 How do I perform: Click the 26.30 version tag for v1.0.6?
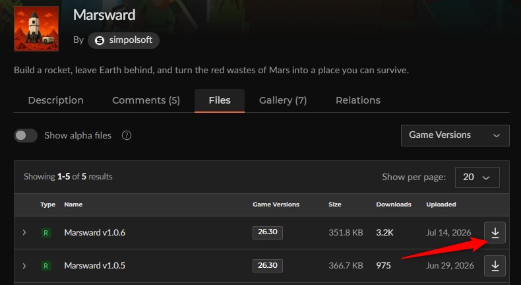point(268,232)
